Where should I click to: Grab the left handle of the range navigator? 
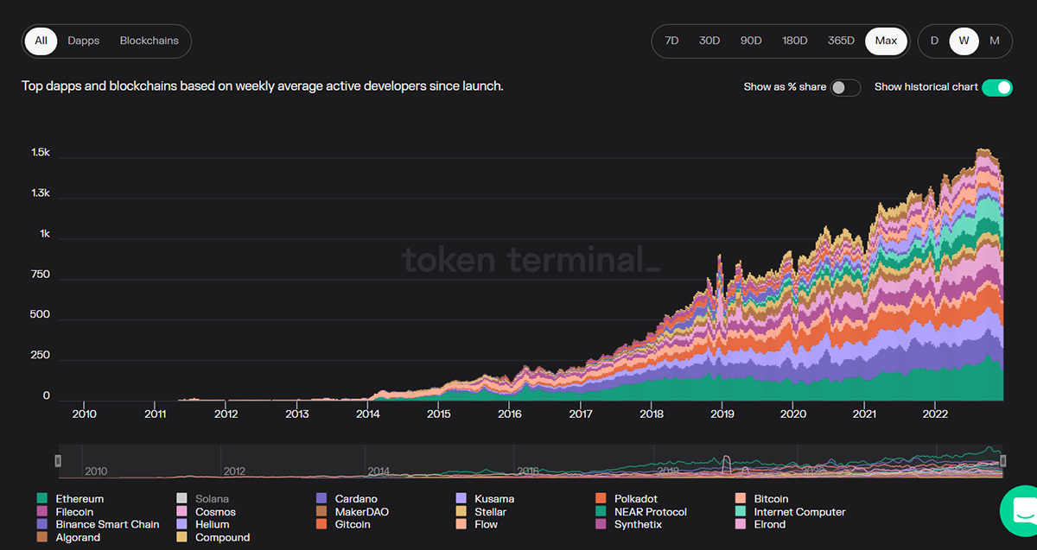[x=59, y=461]
